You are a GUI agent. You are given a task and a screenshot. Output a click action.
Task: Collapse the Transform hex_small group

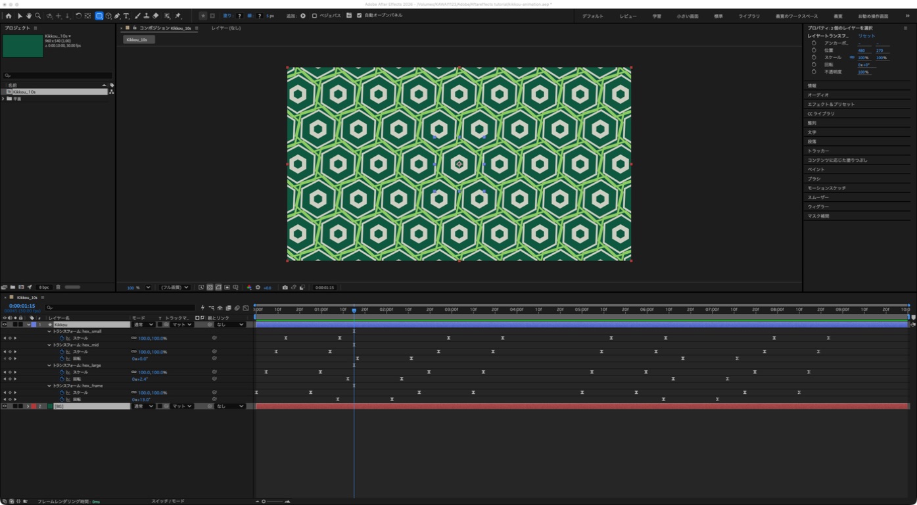click(49, 331)
